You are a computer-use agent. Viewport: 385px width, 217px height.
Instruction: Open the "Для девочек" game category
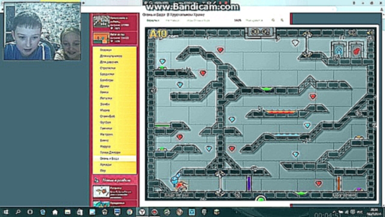point(109,62)
